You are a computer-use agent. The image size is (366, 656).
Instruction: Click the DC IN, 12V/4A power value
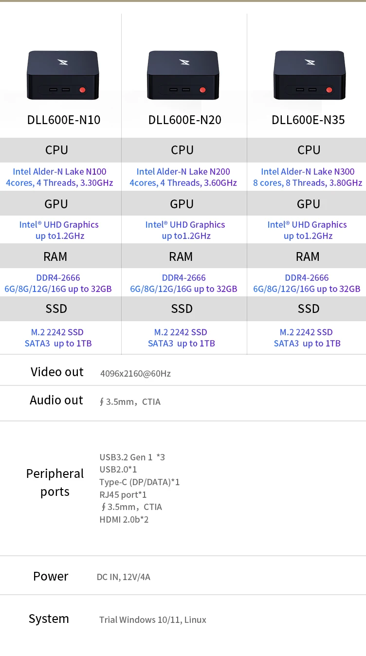124,577
